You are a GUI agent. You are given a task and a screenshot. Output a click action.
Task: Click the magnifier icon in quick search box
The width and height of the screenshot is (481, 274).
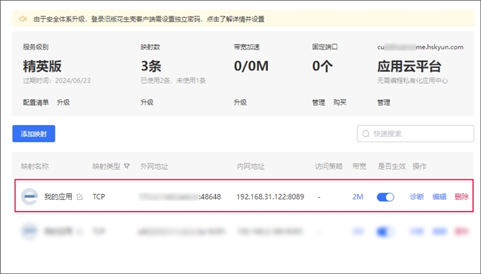click(366, 134)
